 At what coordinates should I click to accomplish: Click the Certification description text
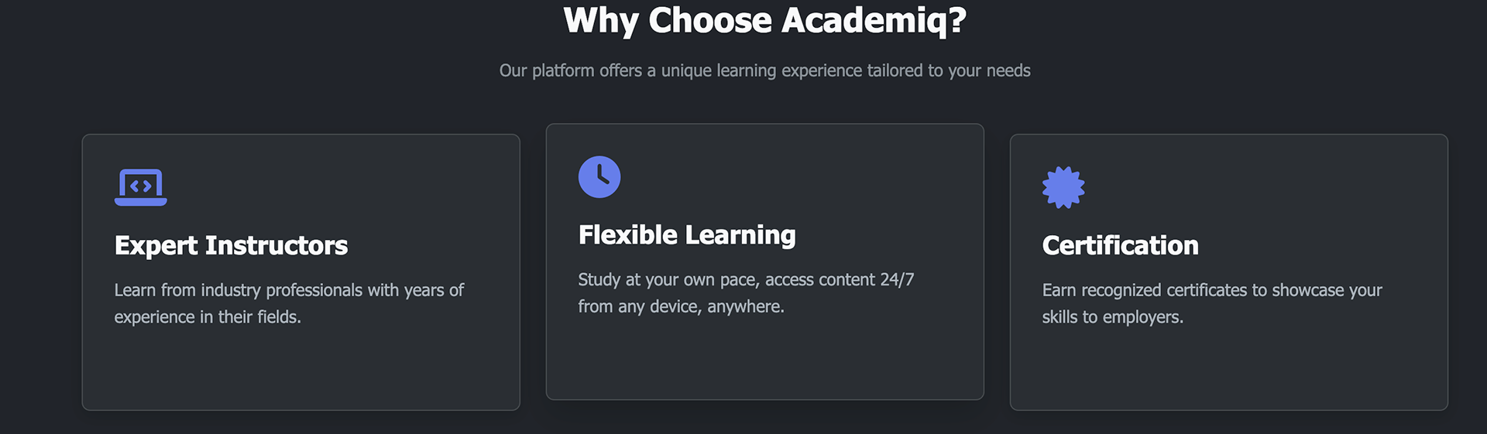click(1211, 303)
